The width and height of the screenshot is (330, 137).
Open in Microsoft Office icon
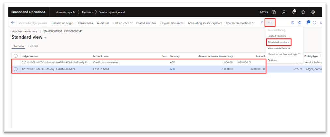(300, 23)
